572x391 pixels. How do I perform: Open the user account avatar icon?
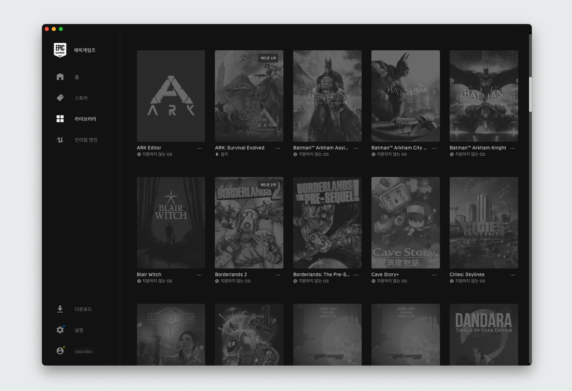[60, 351]
